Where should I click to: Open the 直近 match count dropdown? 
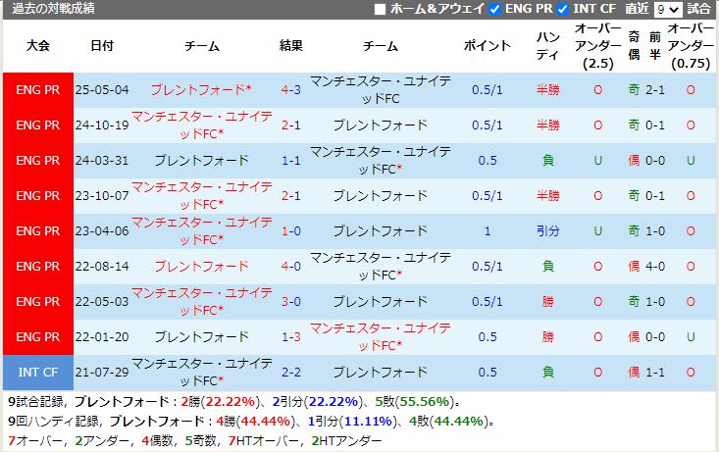(x=668, y=9)
